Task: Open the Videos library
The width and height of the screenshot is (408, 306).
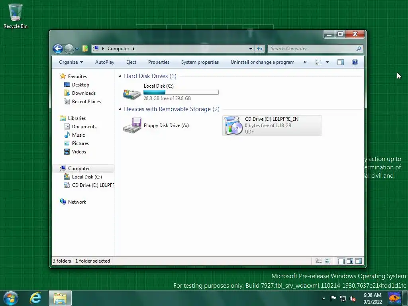Action: click(x=79, y=152)
